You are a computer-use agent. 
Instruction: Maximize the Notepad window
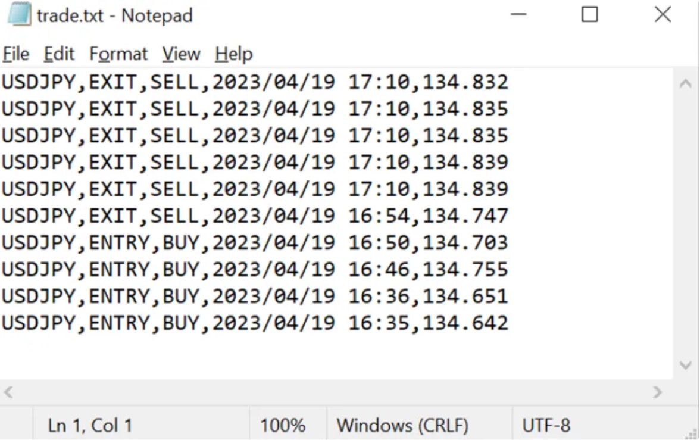click(x=589, y=15)
